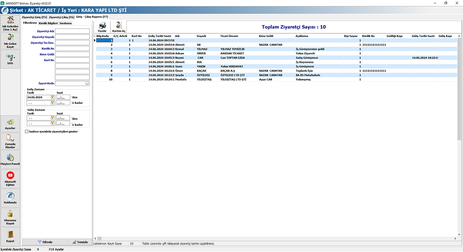Open İşyeri Kodu lookup button
463x252 pixels.
pyautogui.click(x=87, y=83)
